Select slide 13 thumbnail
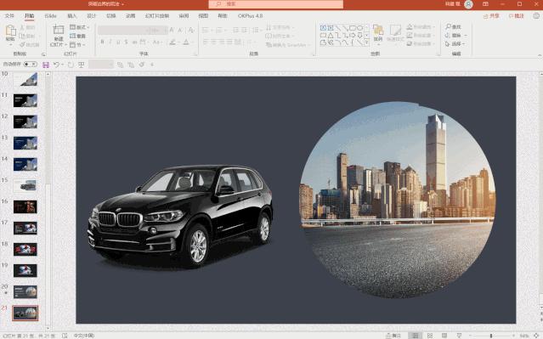543x339 pixels. 25,143
